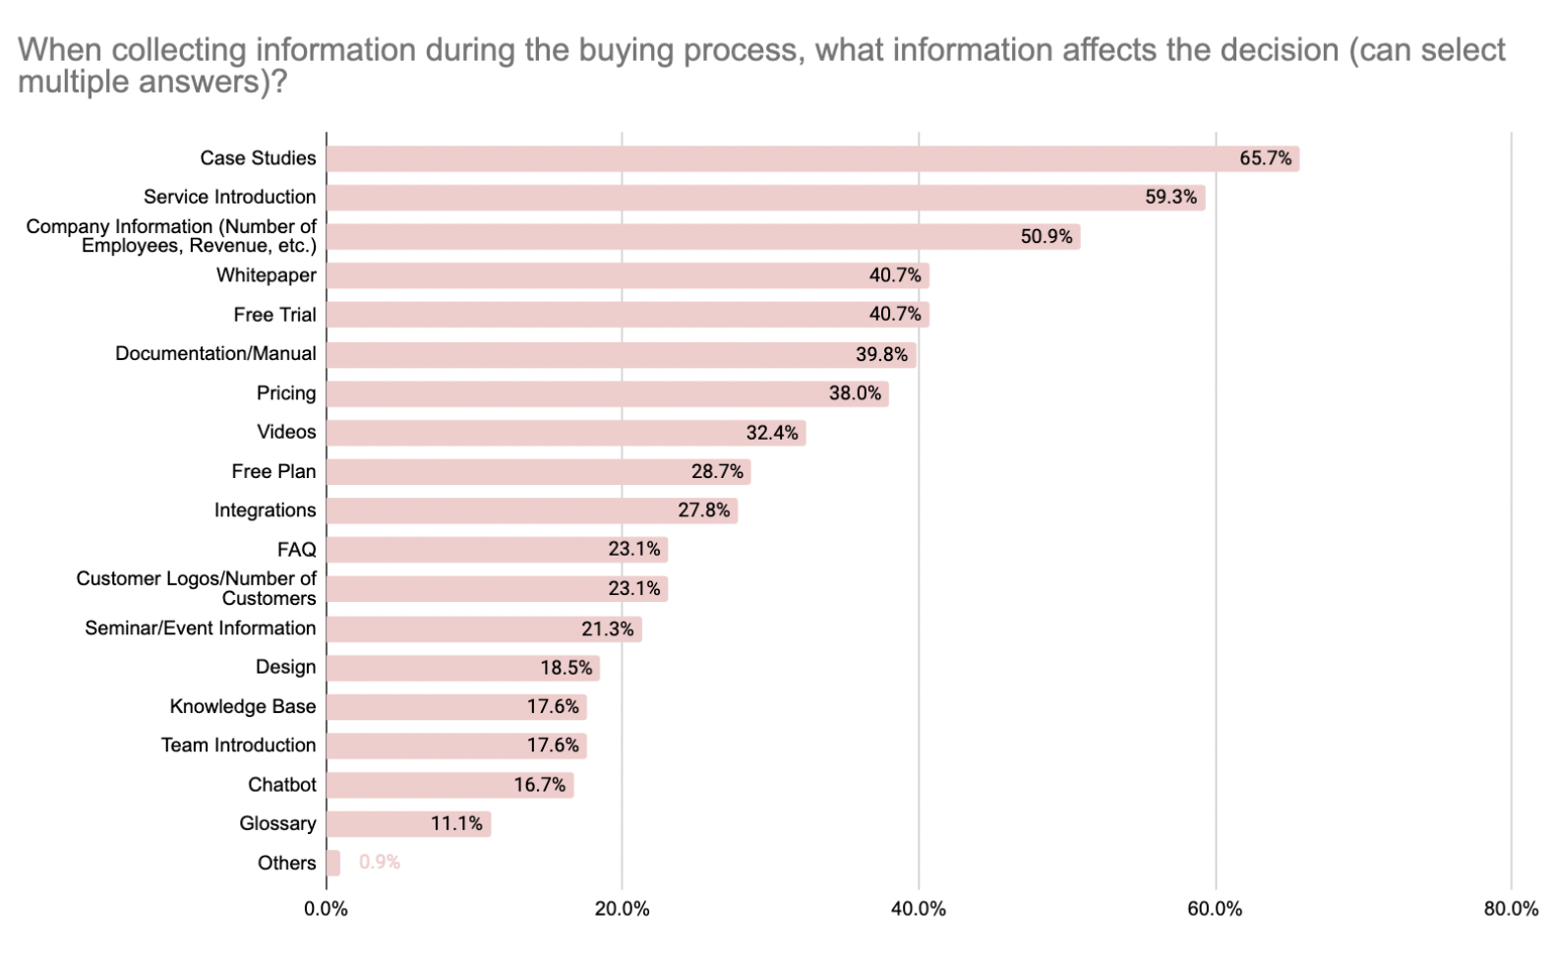The height and width of the screenshot is (958, 1552).
Task: Click the Free Plan category label
Action: pos(273,471)
